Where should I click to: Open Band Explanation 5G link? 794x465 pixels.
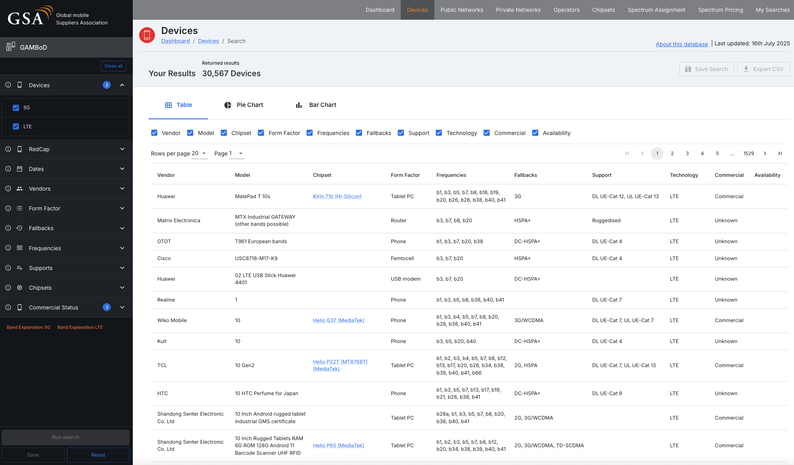click(28, 327)
